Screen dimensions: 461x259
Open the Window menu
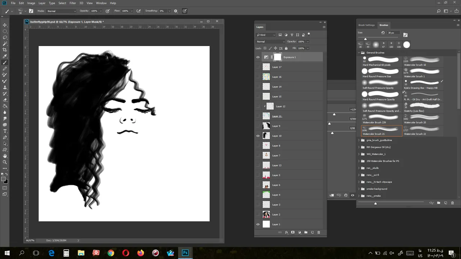(101, 3)
